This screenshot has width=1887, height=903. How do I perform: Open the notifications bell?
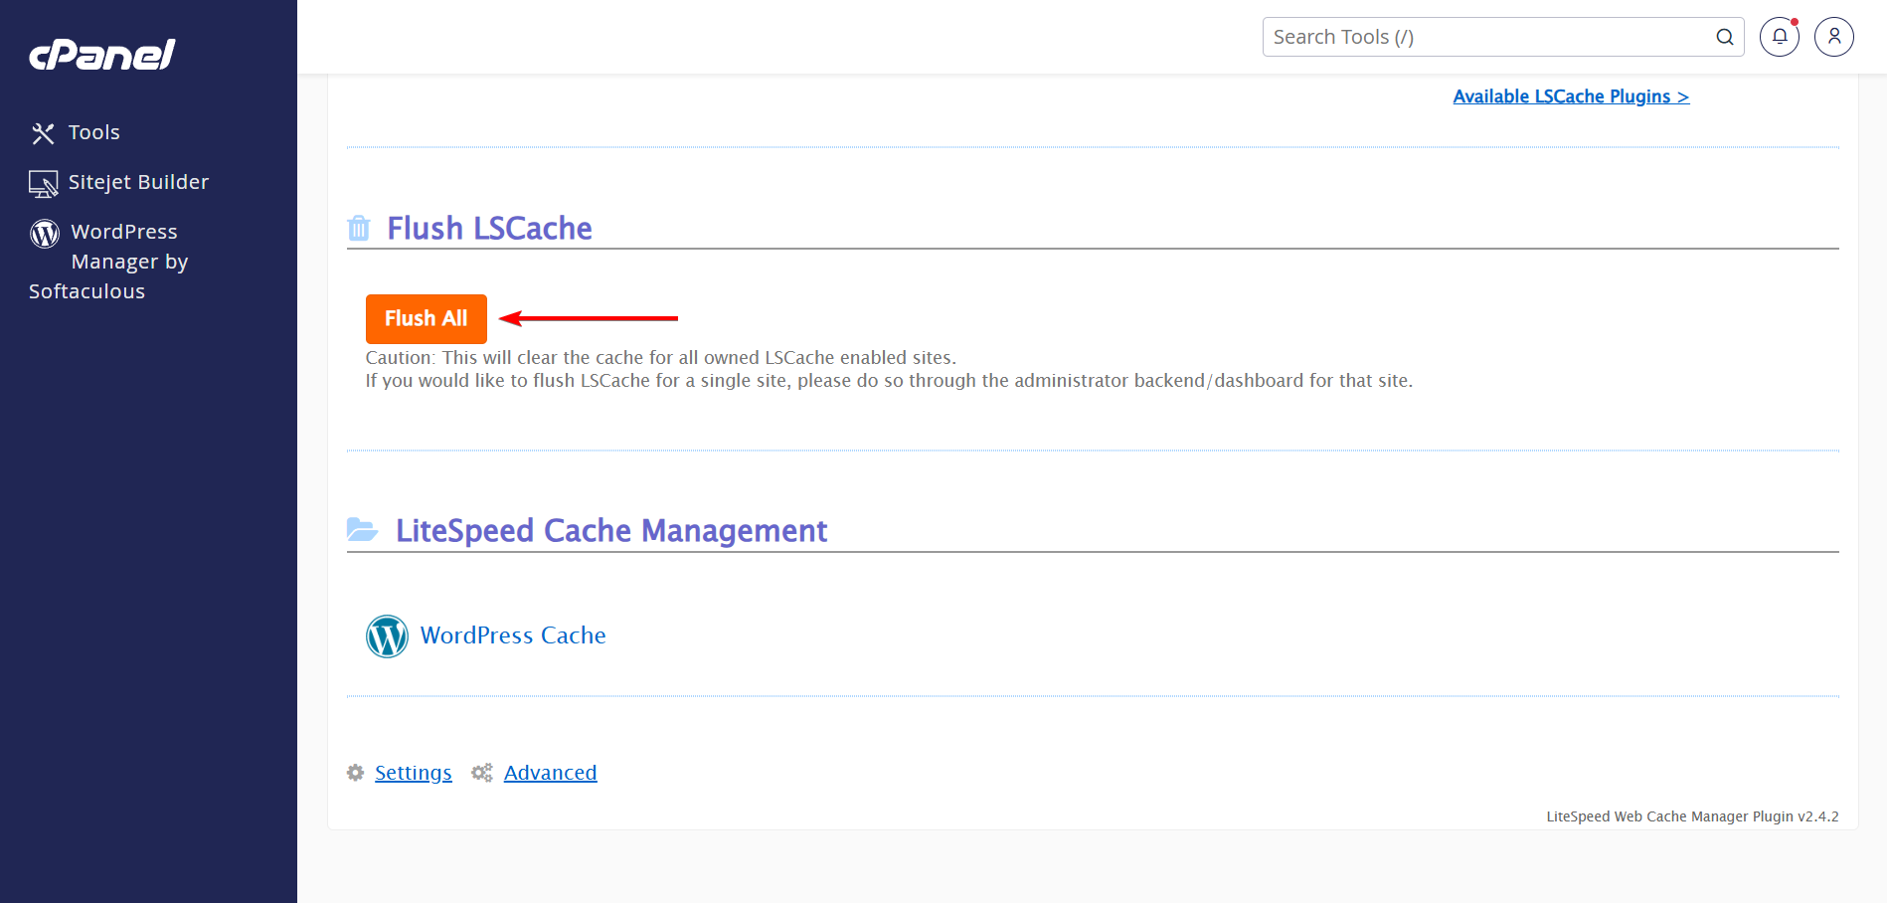coord(1780,37)
